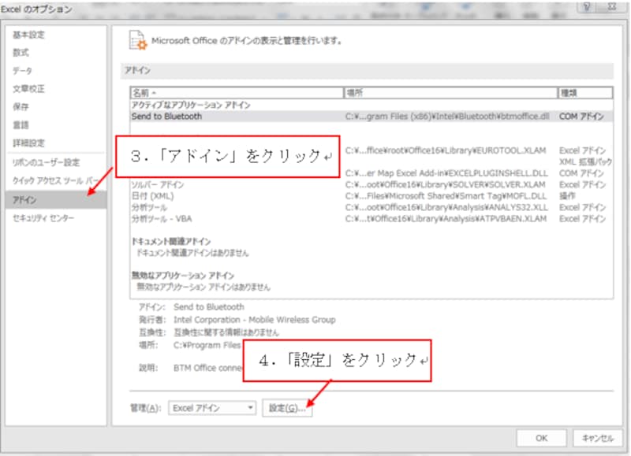
Task: Click the OK button
Action: click(540, 438)
